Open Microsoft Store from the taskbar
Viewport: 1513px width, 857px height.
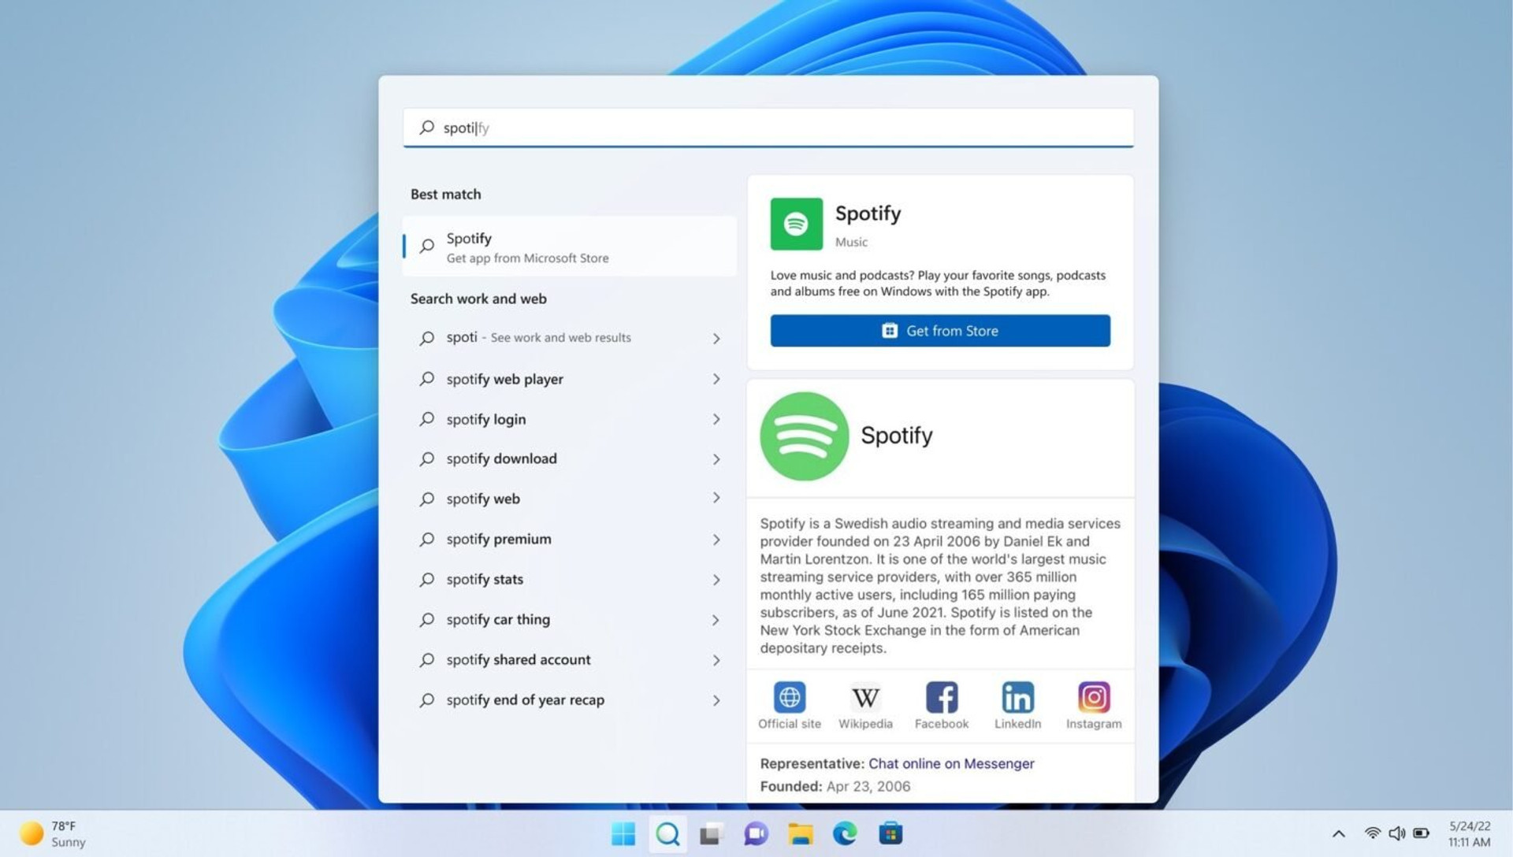pos(890,833)
